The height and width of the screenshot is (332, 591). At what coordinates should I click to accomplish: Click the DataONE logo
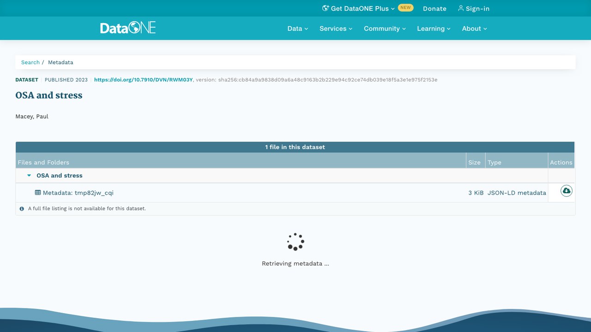128,28
